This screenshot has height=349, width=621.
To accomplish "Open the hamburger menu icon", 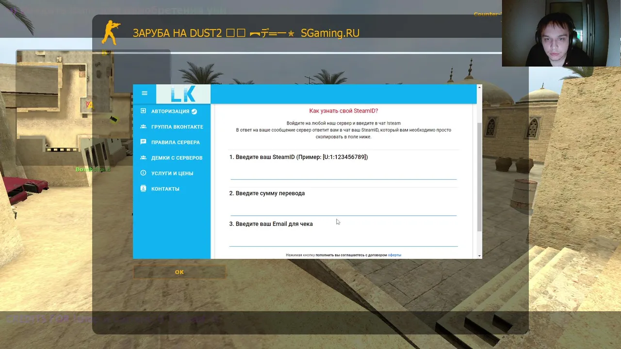I will (145, 93).
